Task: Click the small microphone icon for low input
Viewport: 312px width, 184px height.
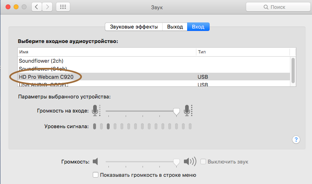Action: click(x=96, y=110)
